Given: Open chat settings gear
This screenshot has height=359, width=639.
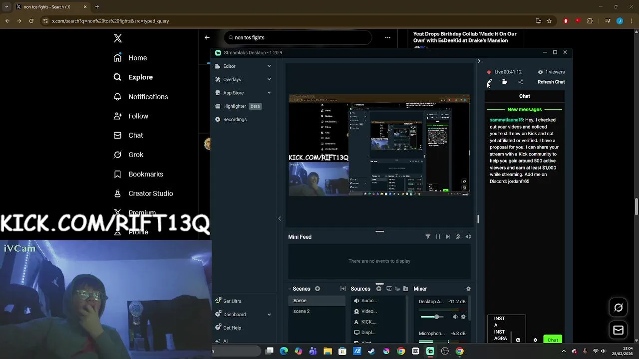Looking at the screenshot, I should point(535,340).
